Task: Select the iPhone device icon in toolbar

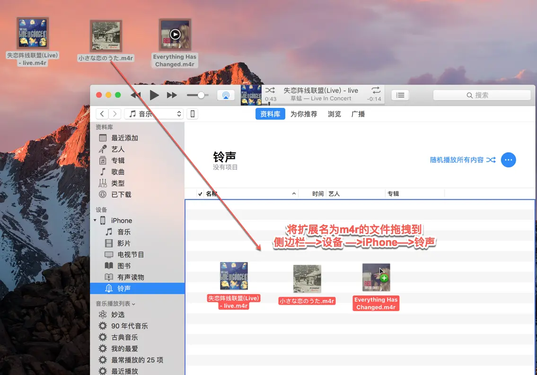Action: click(192, 113)
